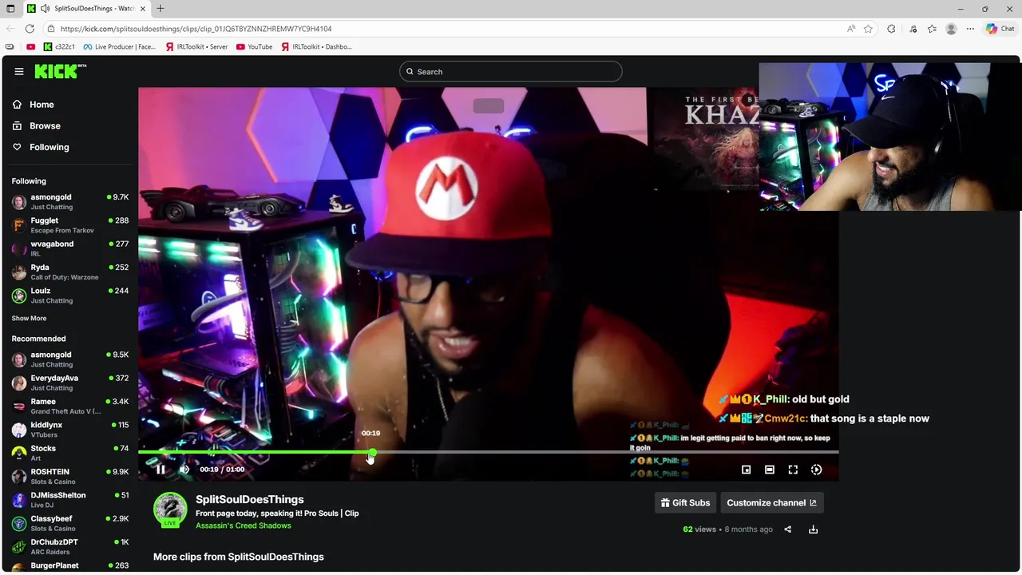Open the tab actions menu icon
1022x575 pixels.
[x=10, y=9]
